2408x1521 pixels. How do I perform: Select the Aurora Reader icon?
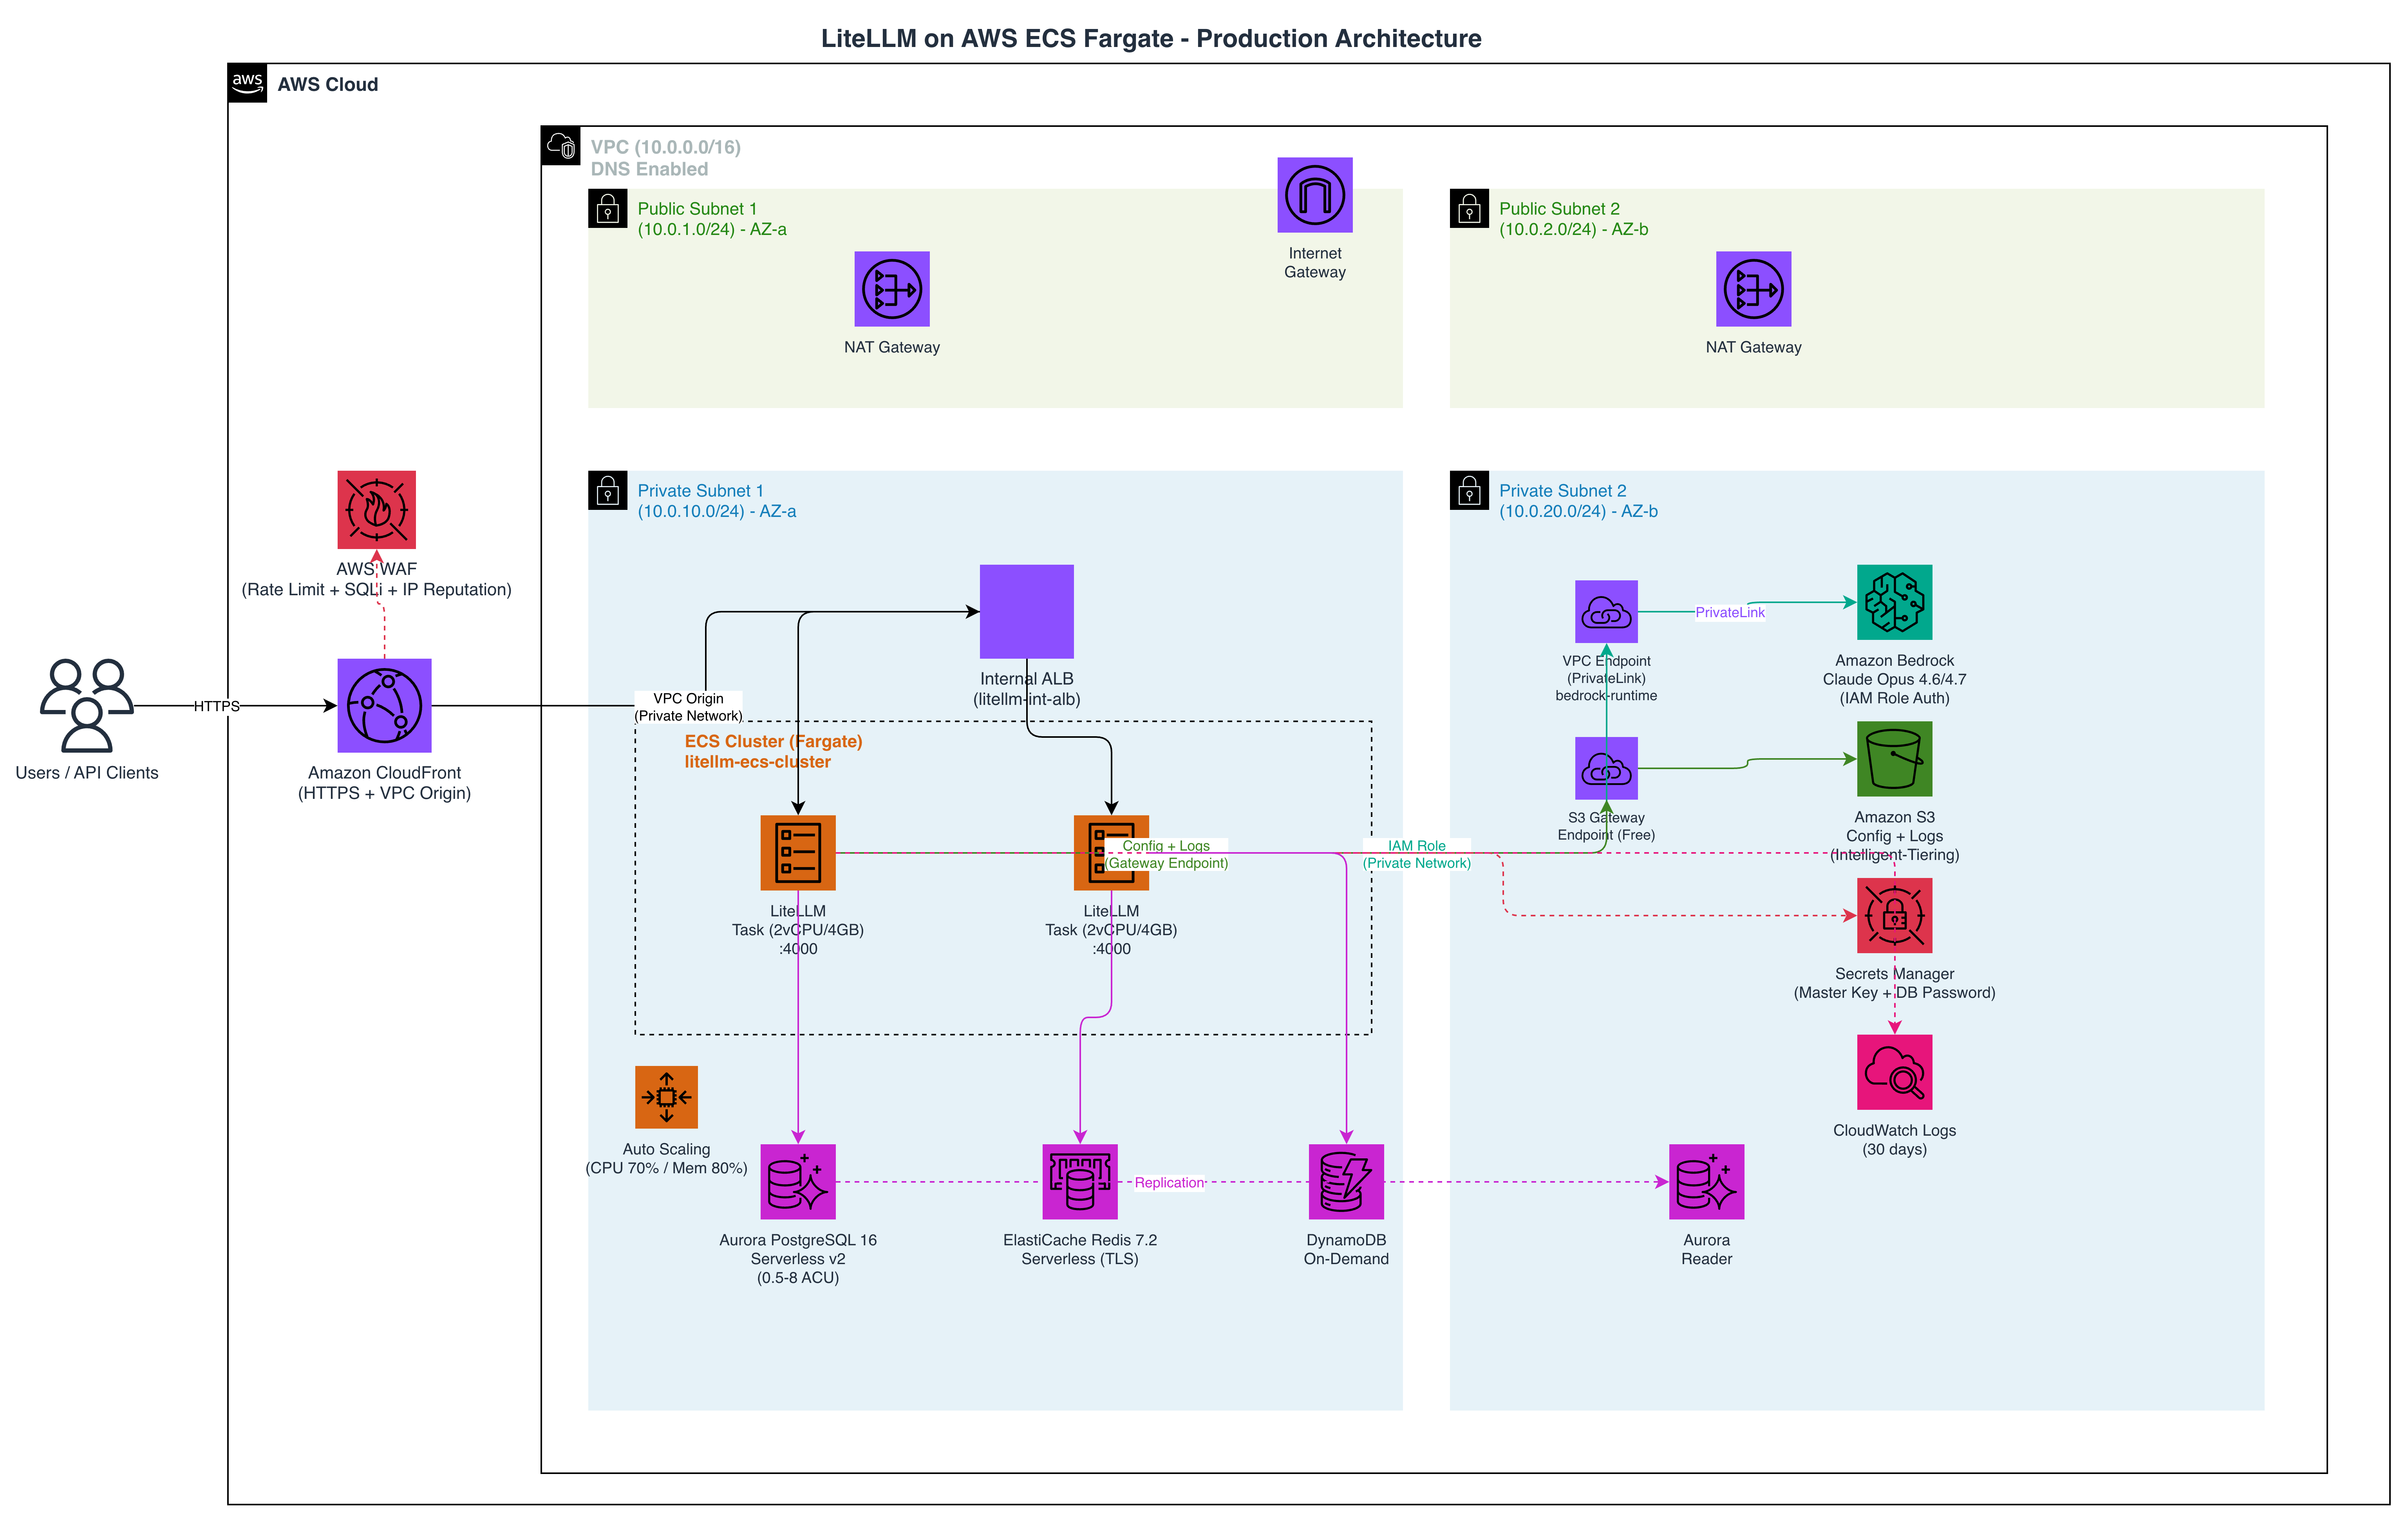[x=1706, y=1182]
